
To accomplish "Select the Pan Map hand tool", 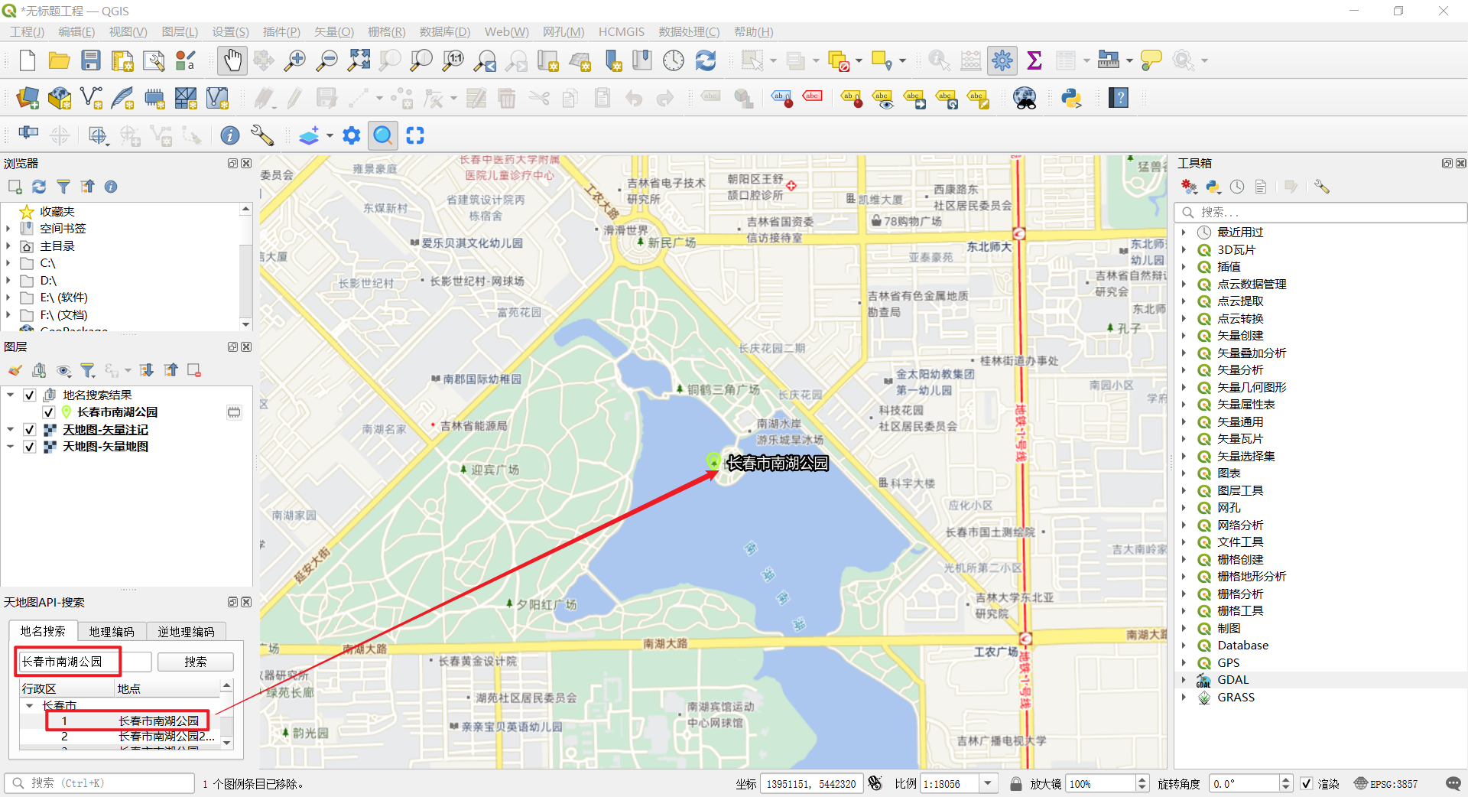I will [x=232, y=60].
